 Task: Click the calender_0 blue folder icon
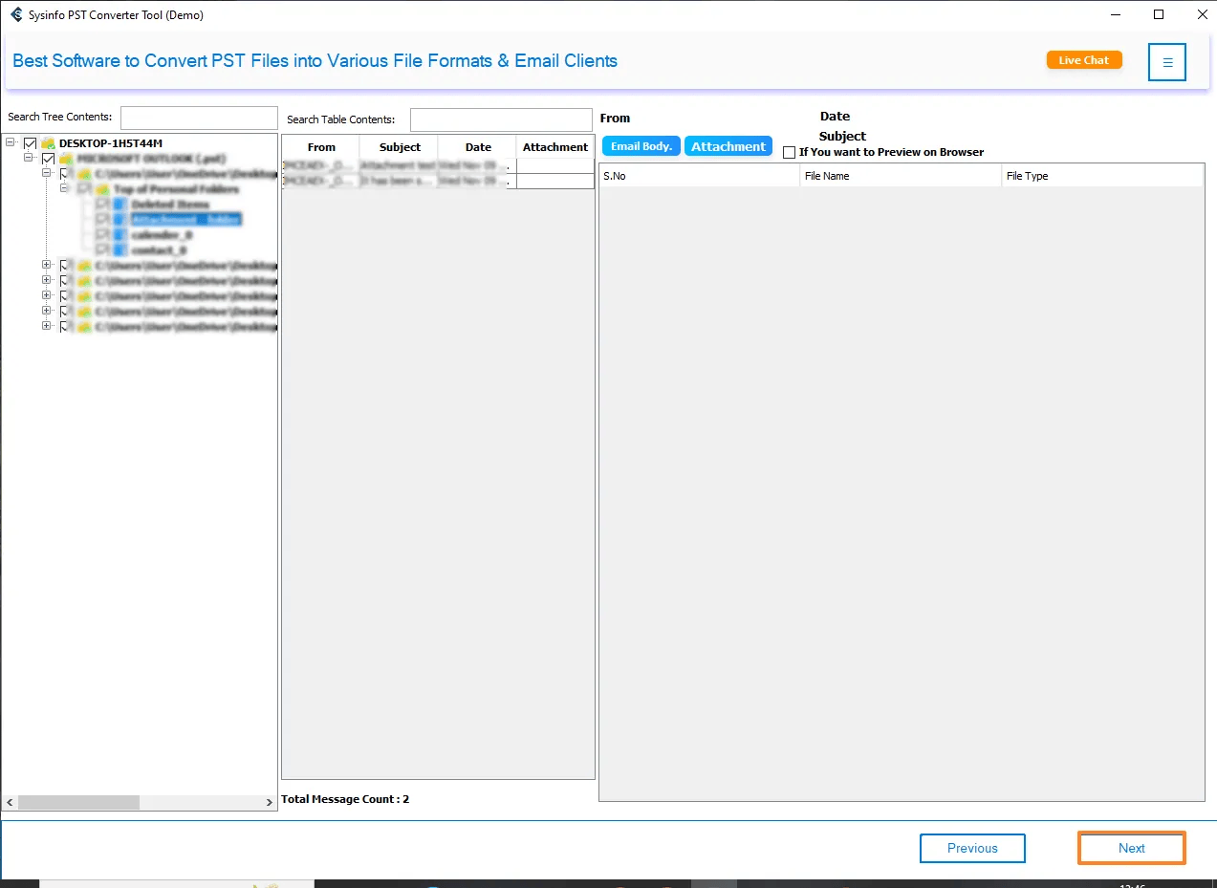click(120, 235)
